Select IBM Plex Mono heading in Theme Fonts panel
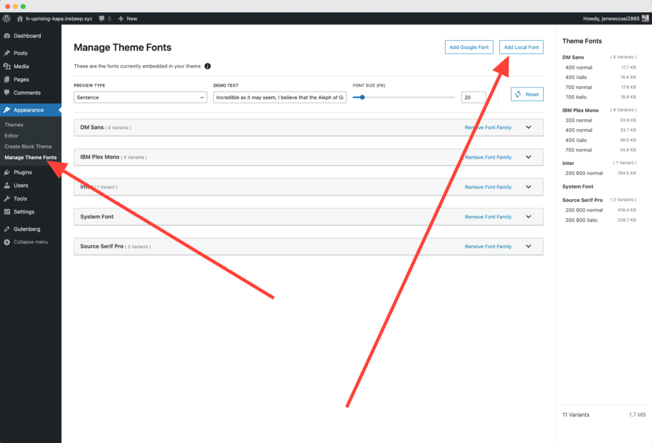Screen dimensions: 652x443 coord(581,111)
